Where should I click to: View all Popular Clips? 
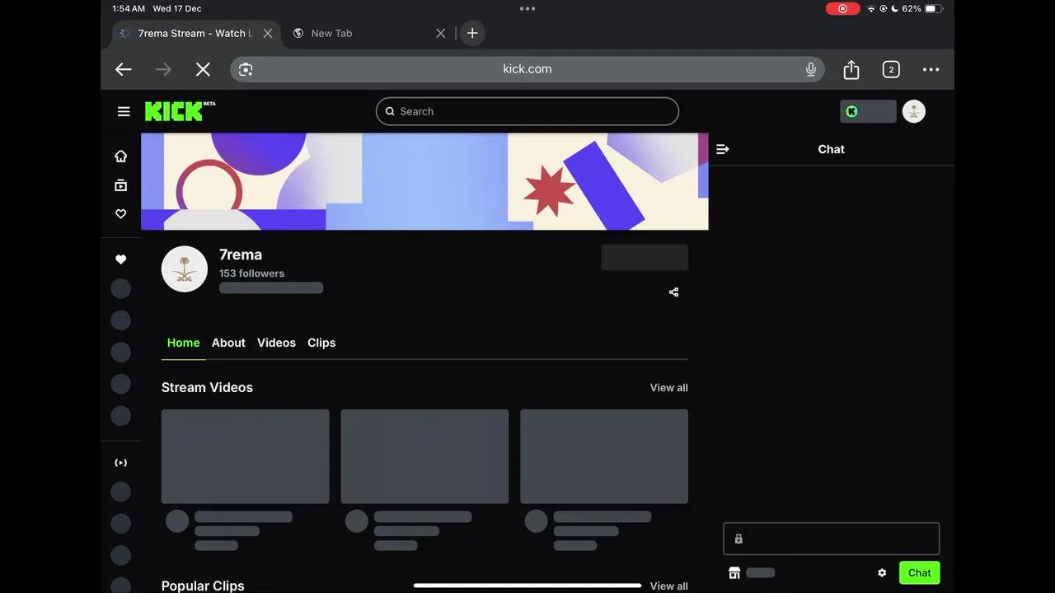(x=668, y=586)
